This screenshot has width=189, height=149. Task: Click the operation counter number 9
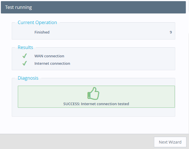coord(171,32)
